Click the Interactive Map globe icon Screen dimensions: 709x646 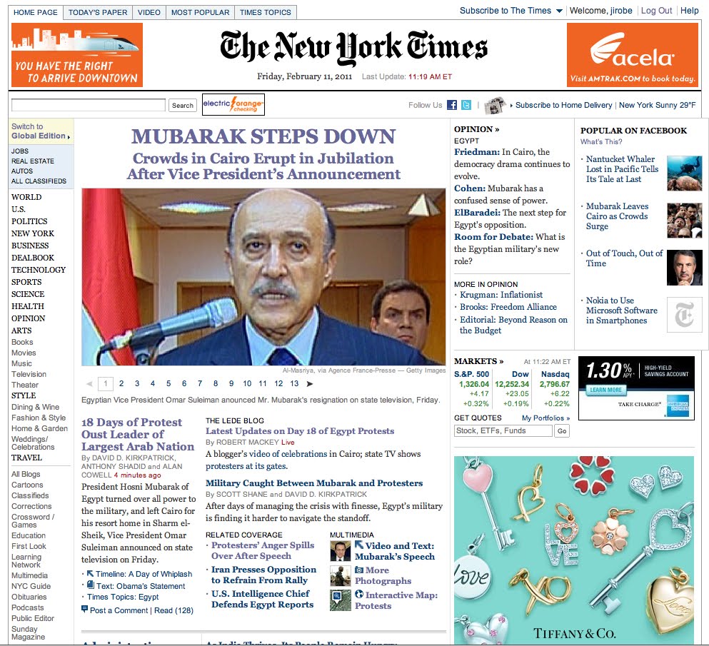coord(359,594)
